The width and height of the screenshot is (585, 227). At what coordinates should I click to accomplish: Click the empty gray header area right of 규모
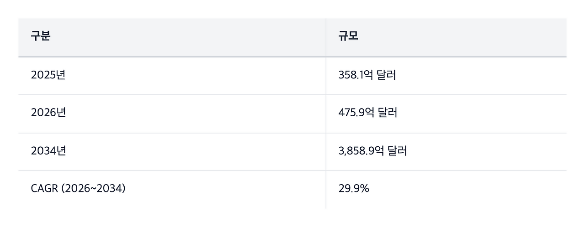(463, 37)
